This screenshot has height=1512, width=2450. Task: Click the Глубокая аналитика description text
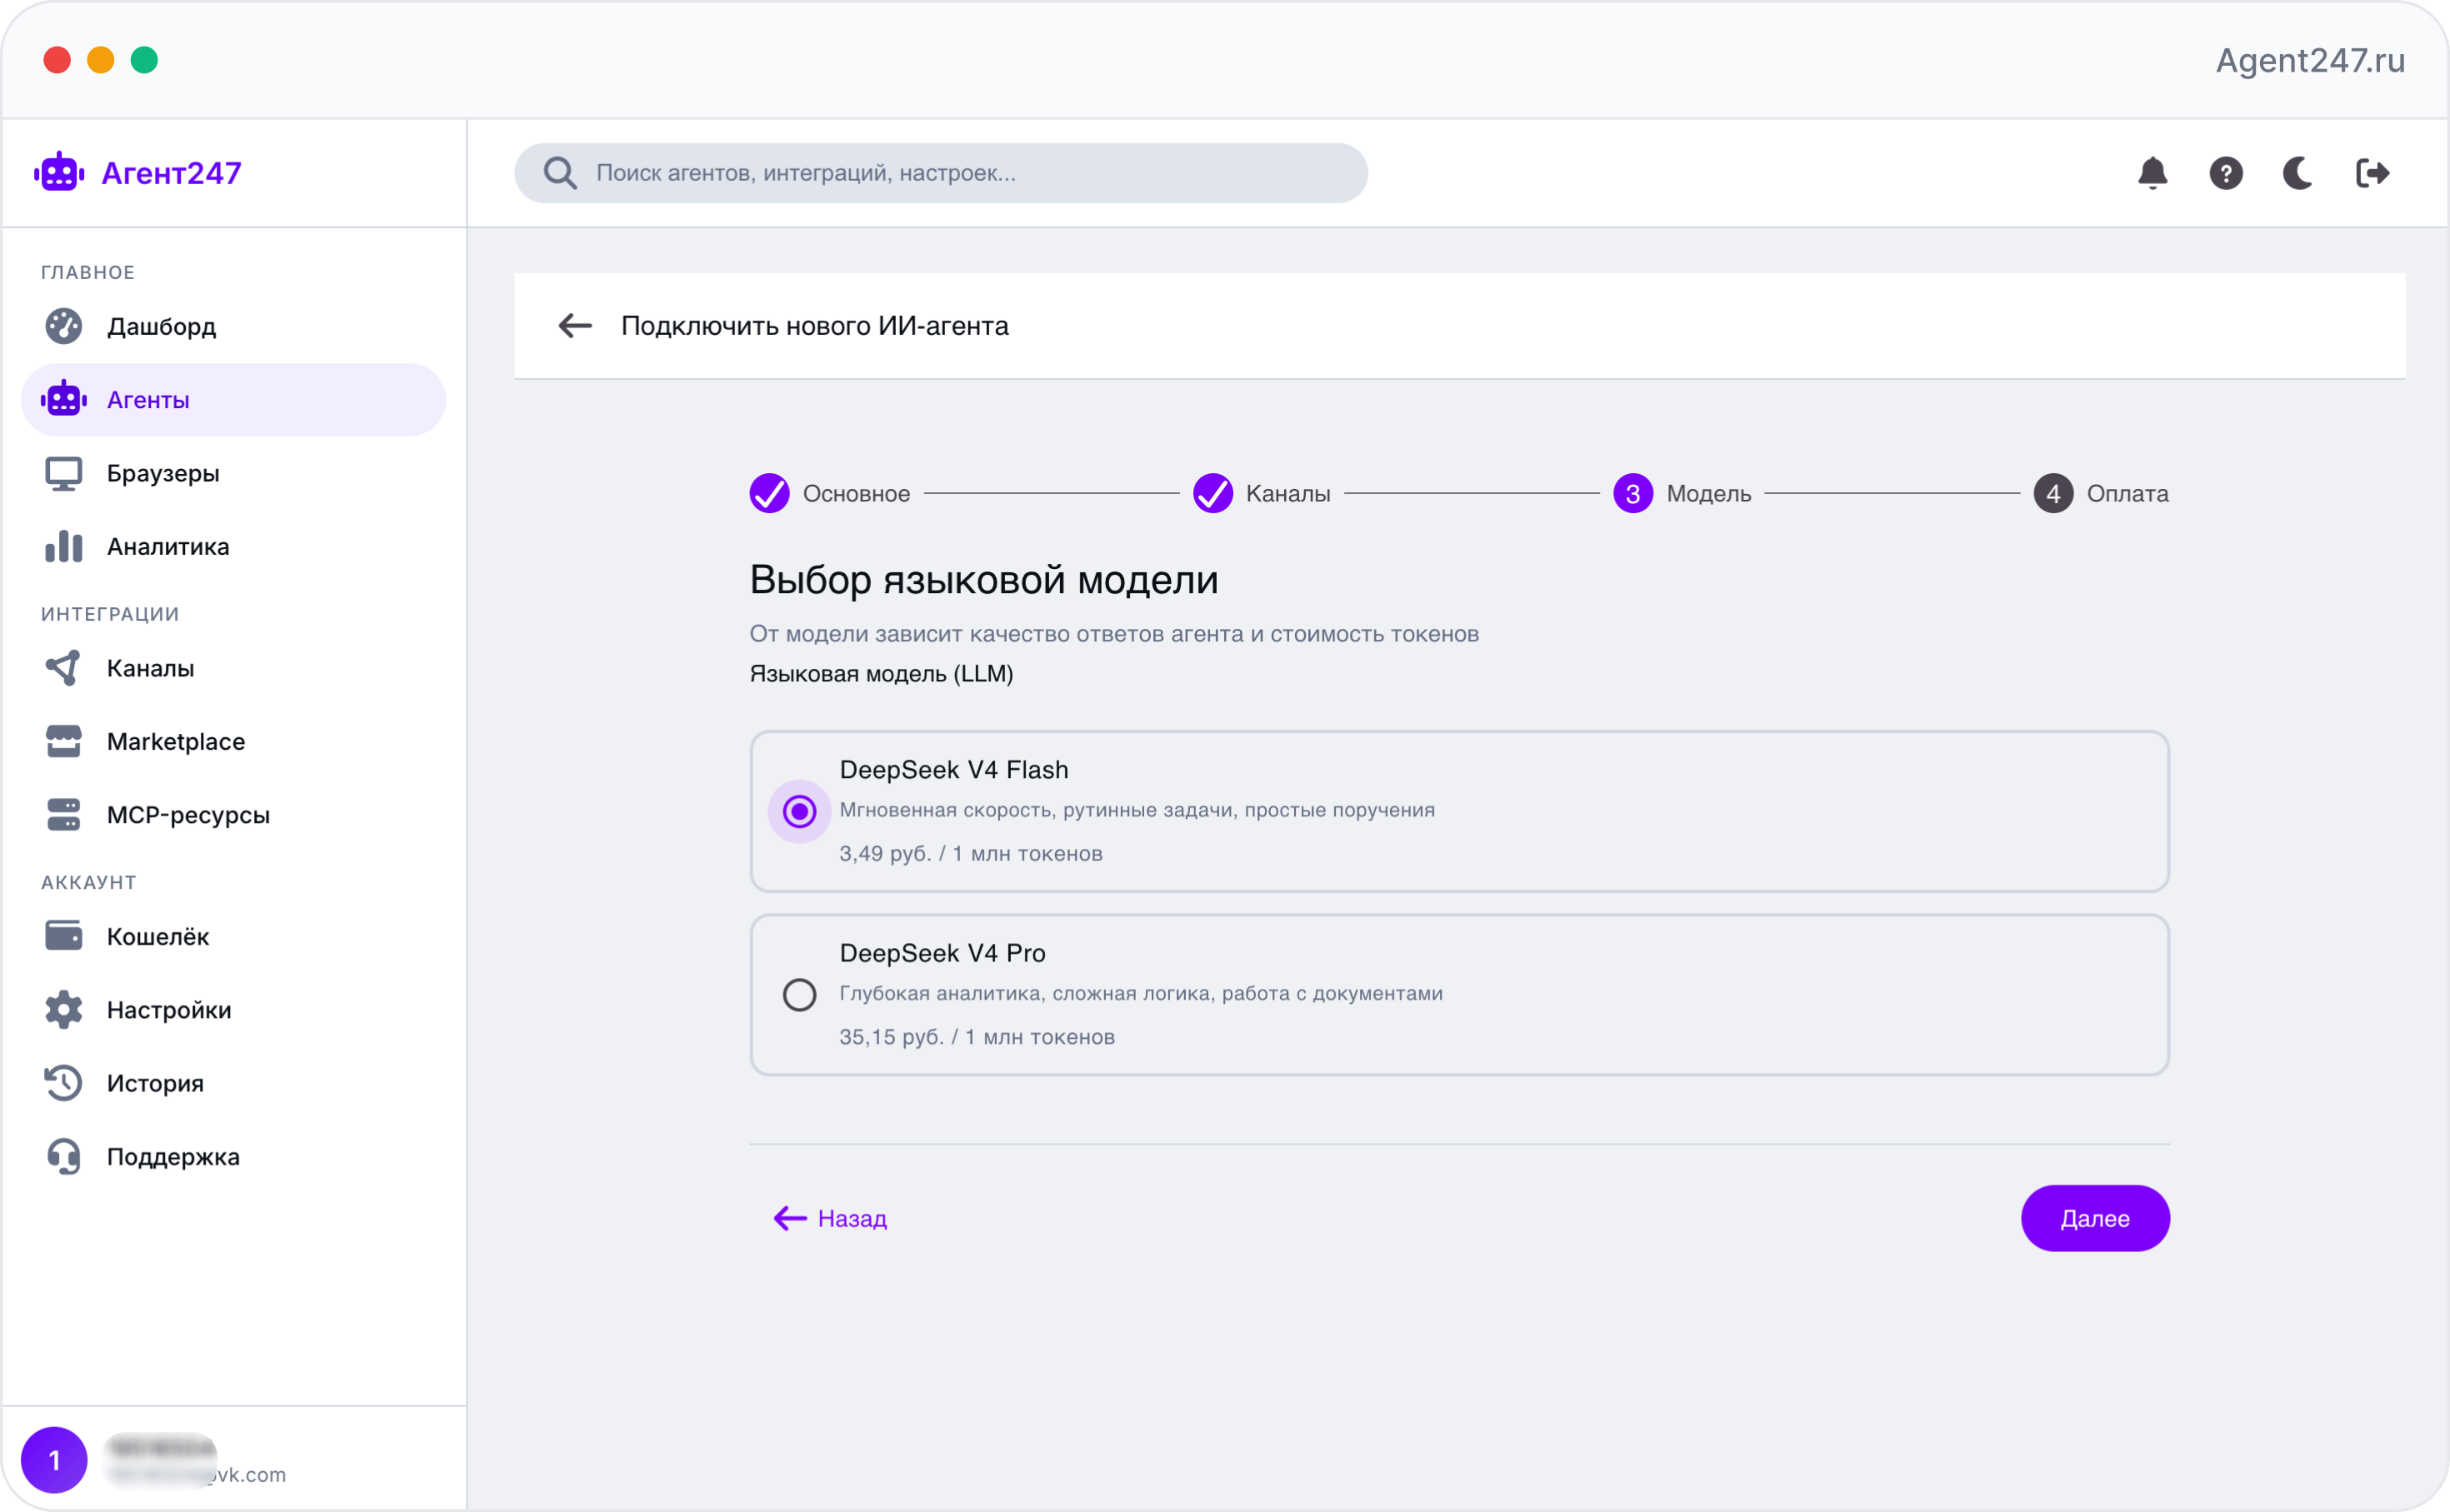pos(1140,993)
